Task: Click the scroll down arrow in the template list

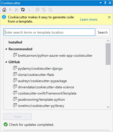Action: pyautogui.click(x=108, y=107)
